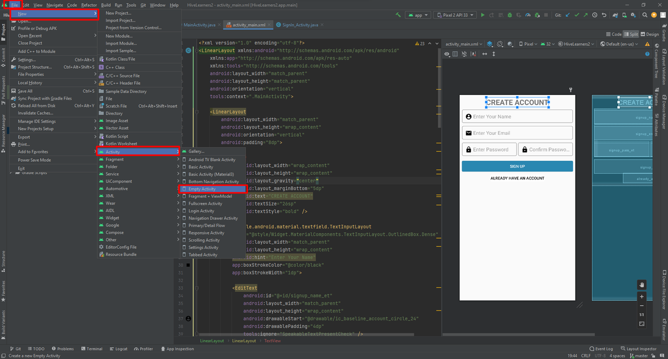Open Pixel device preview dropdown

tap(528, 44)
